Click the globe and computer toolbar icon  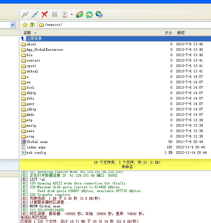coord(99,14)
